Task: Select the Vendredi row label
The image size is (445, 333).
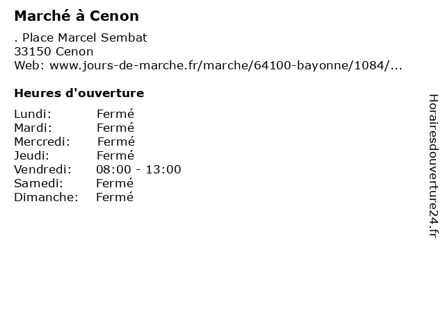Action: tap(42, 169)
